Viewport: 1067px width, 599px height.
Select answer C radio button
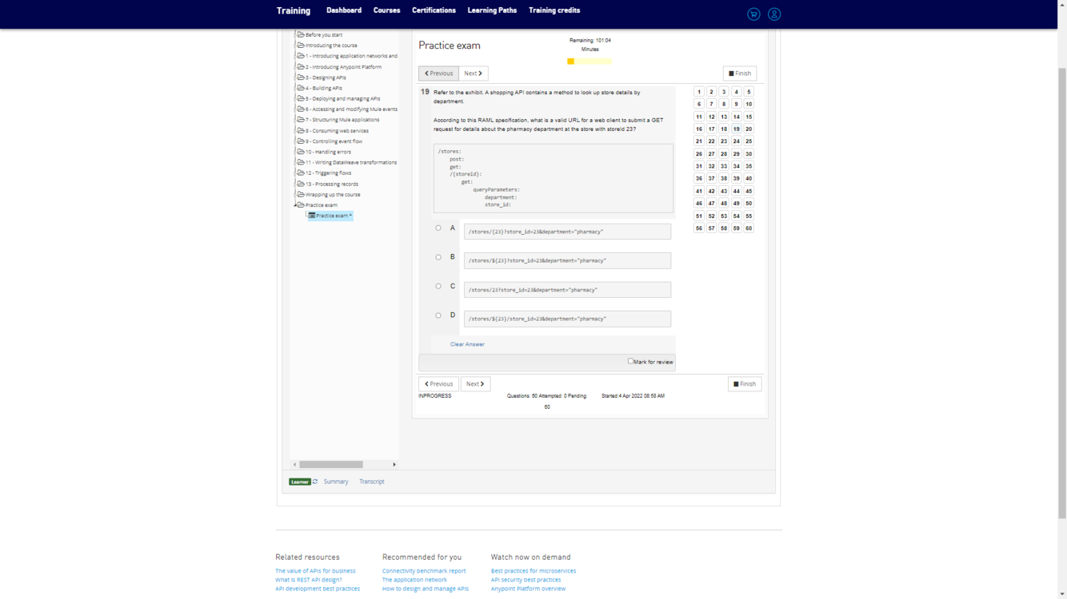438,286
